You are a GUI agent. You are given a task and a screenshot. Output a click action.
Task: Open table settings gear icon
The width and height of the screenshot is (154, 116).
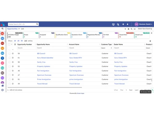[x=150, y=41]
